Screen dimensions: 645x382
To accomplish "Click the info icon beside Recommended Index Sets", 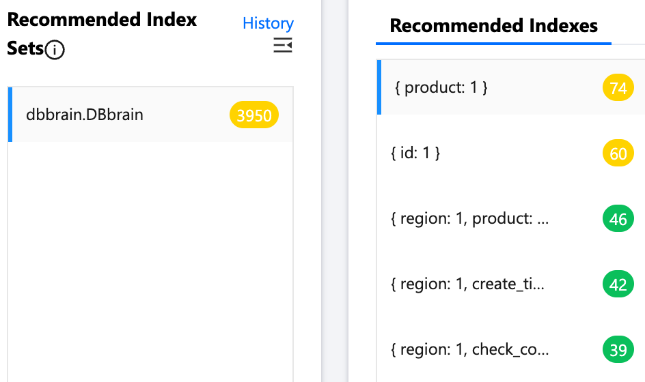I will click(x=55, y=50).
